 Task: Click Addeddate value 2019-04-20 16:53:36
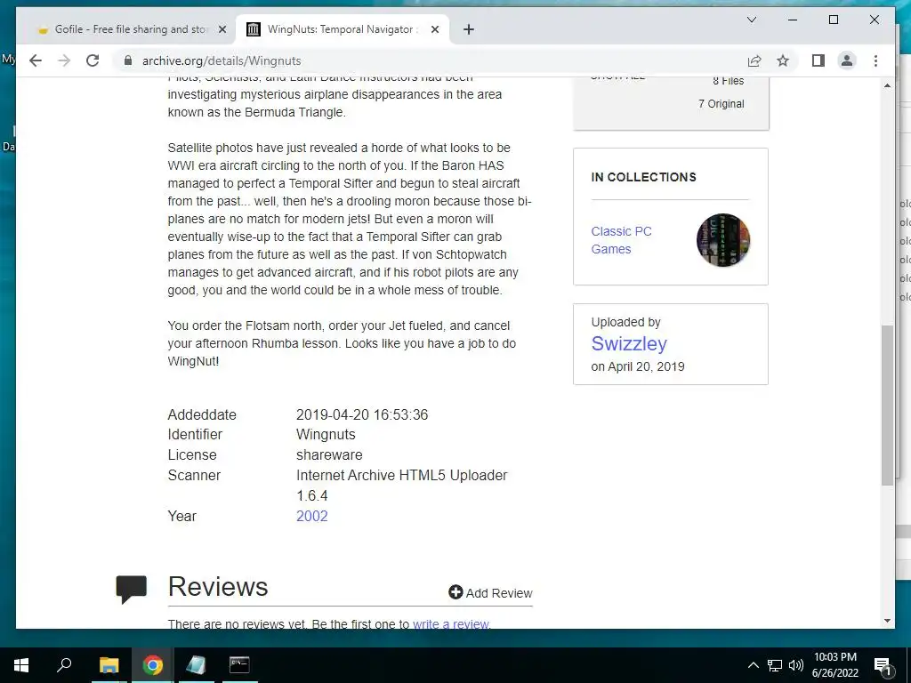[x=362, y=414]
